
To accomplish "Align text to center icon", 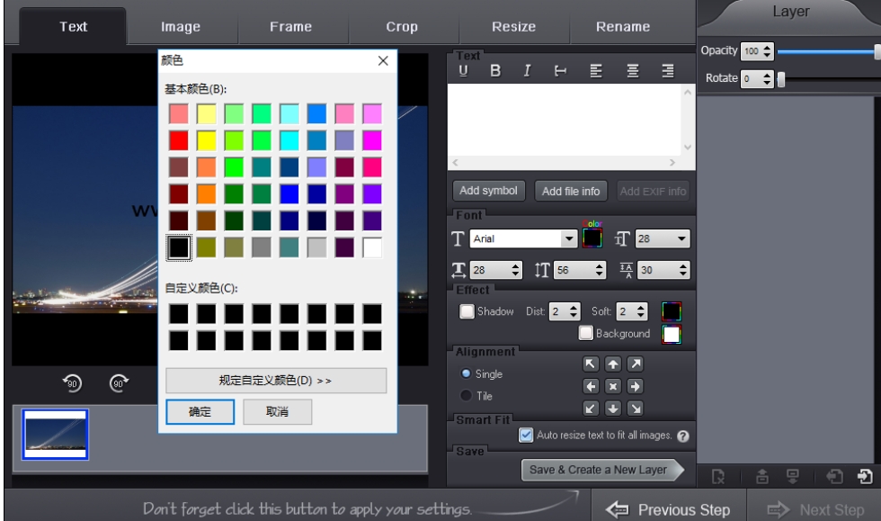I will 633,71.
